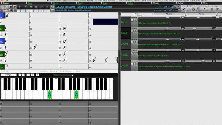Click the Save song disk icon
The image size is (222, 125).
11,10
